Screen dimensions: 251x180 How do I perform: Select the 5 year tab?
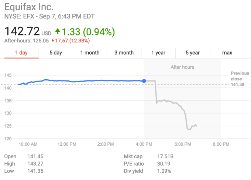(193, 53)
